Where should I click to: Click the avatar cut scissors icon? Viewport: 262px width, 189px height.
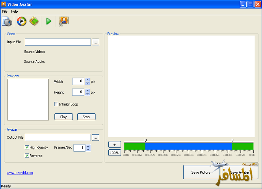pyautogui.click(x=63, y=21)
